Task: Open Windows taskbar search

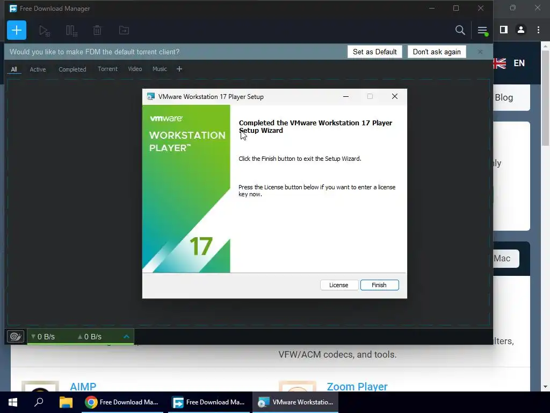Action: 39,402
